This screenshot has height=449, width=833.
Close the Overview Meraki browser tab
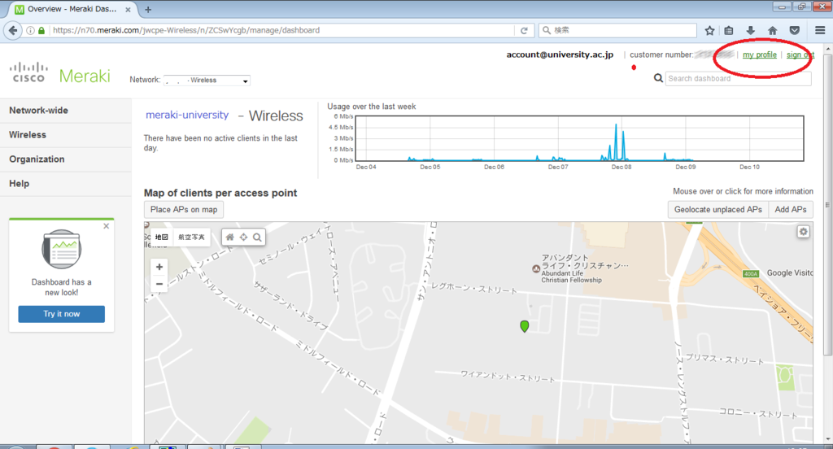click(128, 10)
